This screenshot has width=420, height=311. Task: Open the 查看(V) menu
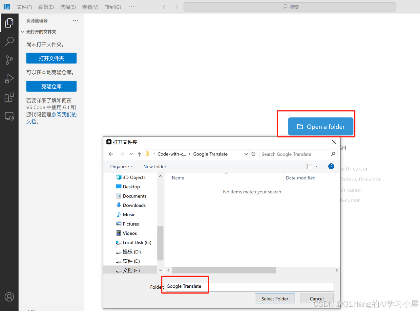pyautogui.click(x=90, y=7)
